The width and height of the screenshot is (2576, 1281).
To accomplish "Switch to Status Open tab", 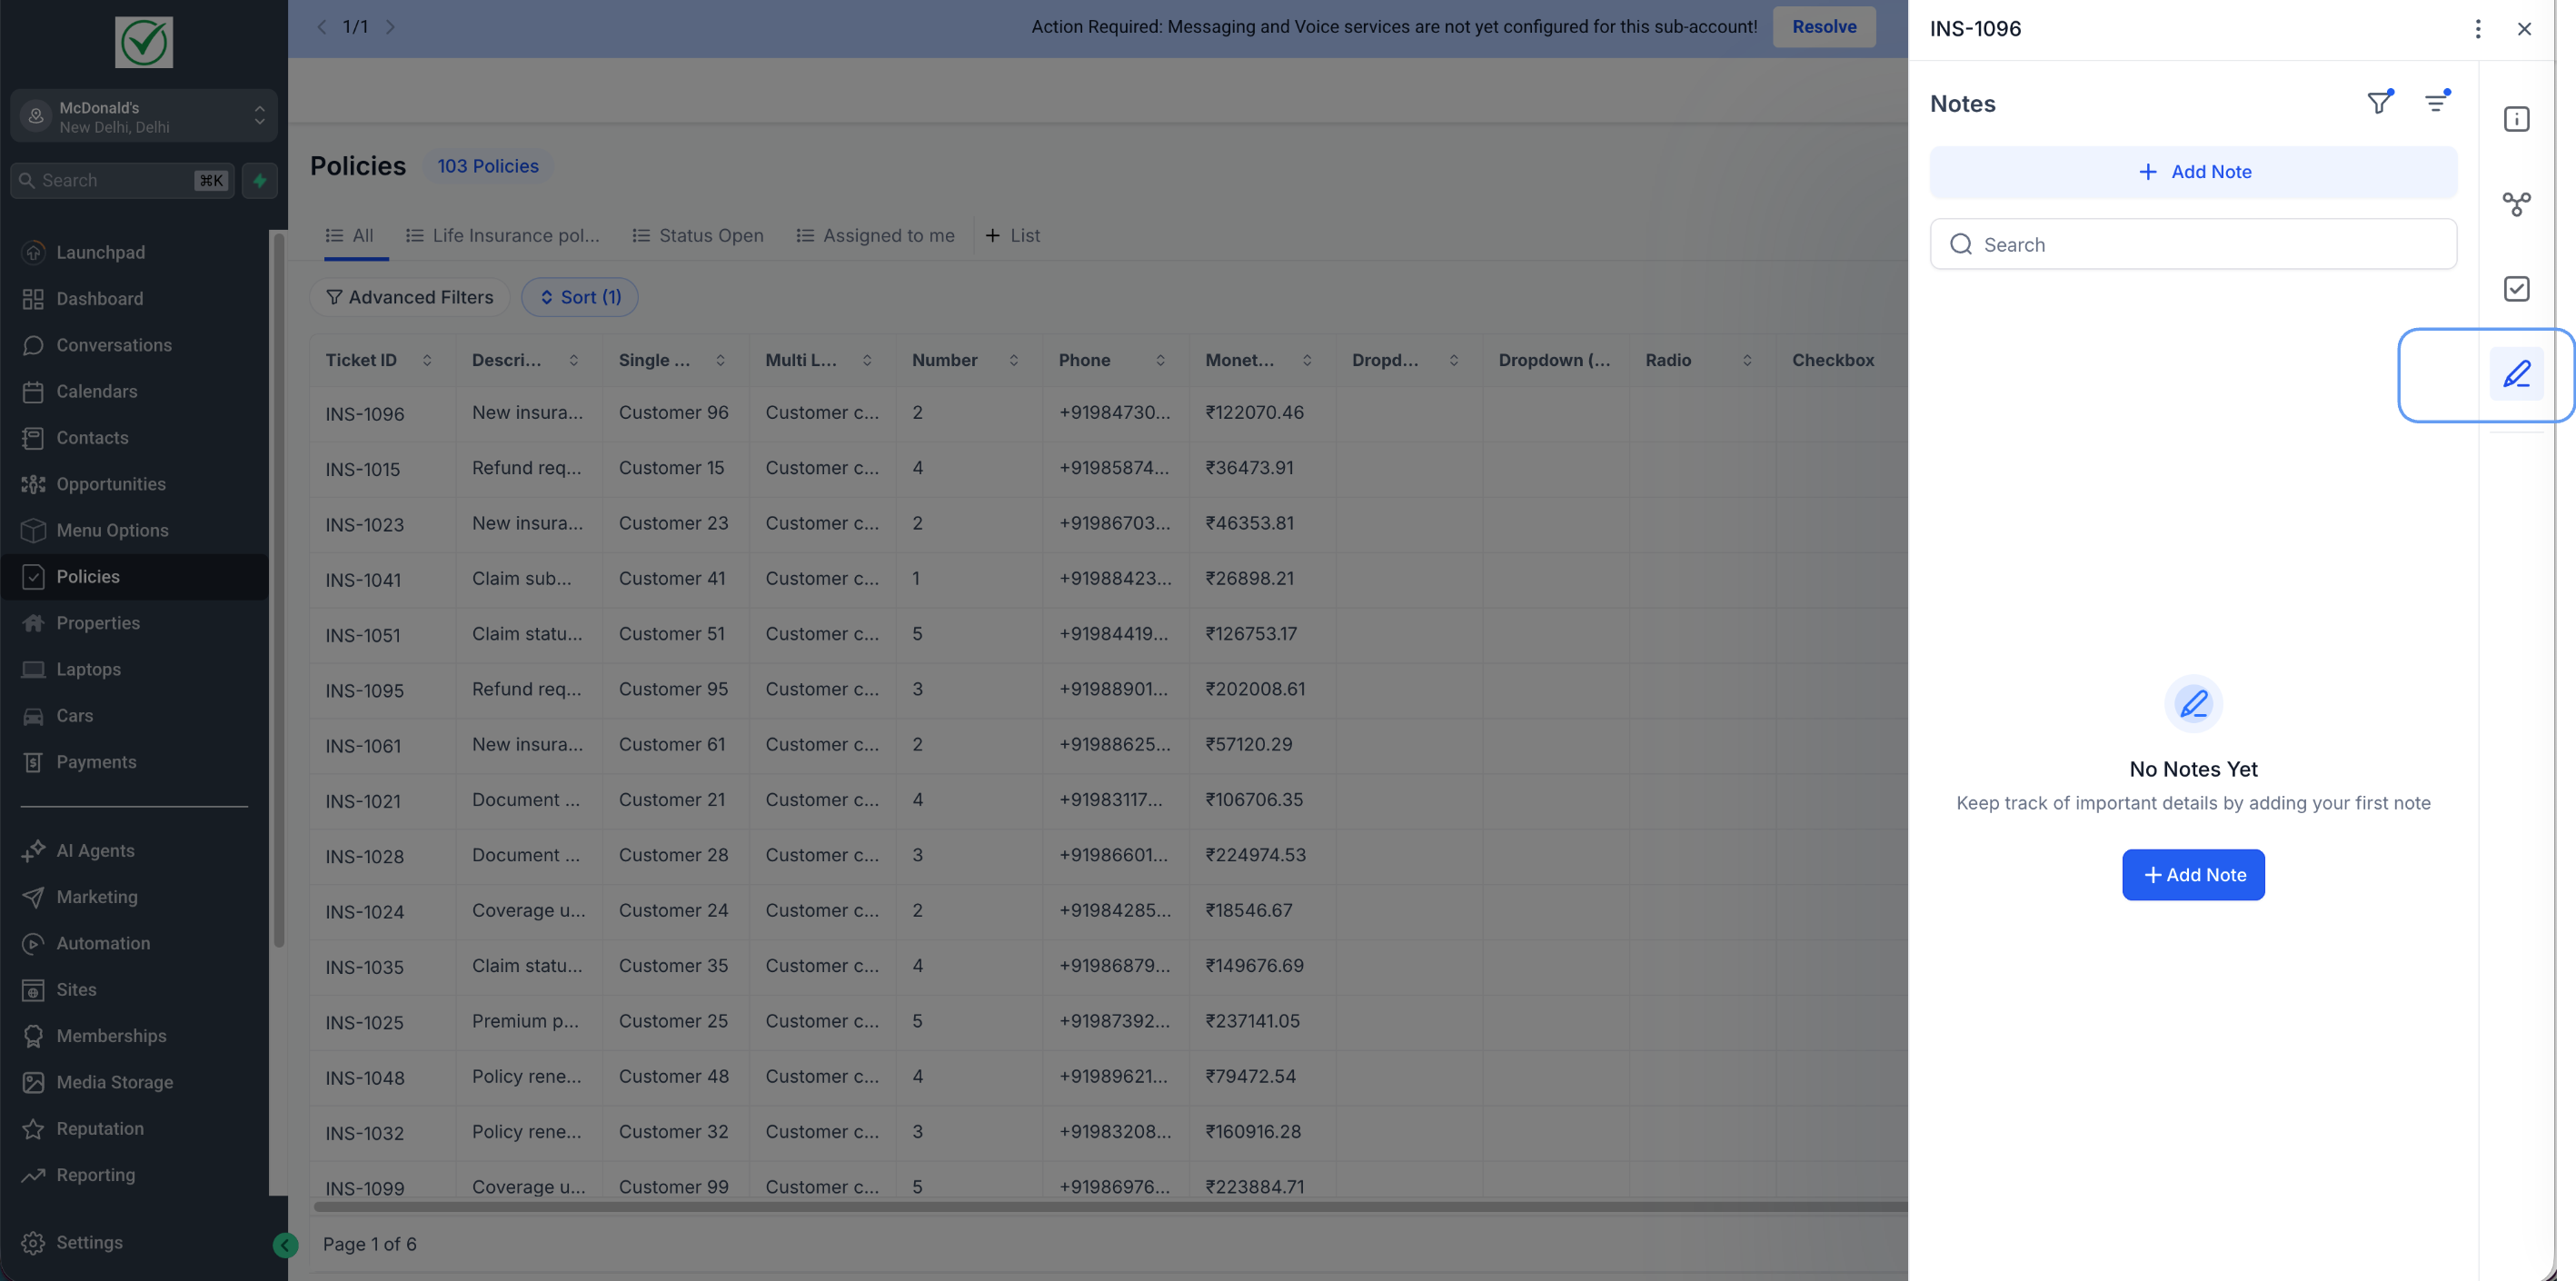I will (698, 236).
